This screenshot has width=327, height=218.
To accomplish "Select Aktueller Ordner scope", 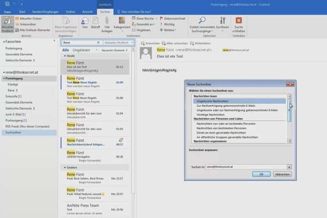I will click(x=28, y=19).
